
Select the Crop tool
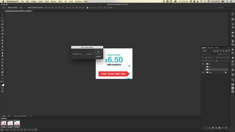tap(3, 27)
